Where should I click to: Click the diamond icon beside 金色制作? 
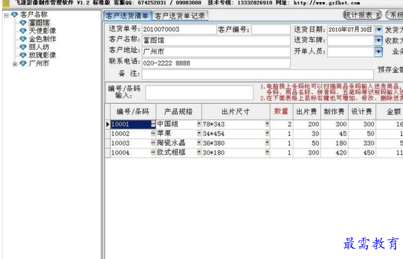point(23,39)
